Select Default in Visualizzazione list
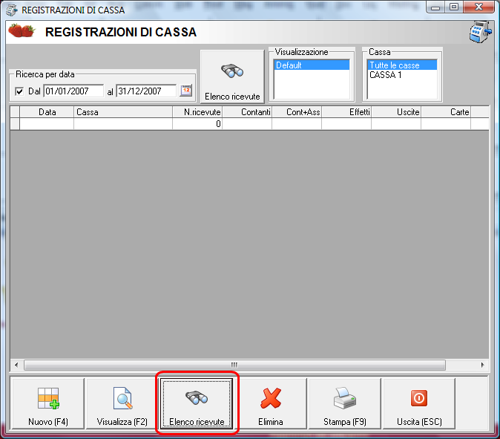Viewport: 500px width, 439px height. pos(312,65)
